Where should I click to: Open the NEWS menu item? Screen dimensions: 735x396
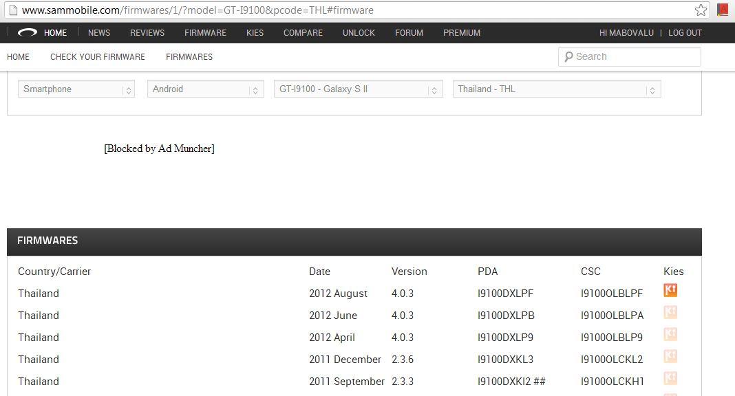point(99,33)
